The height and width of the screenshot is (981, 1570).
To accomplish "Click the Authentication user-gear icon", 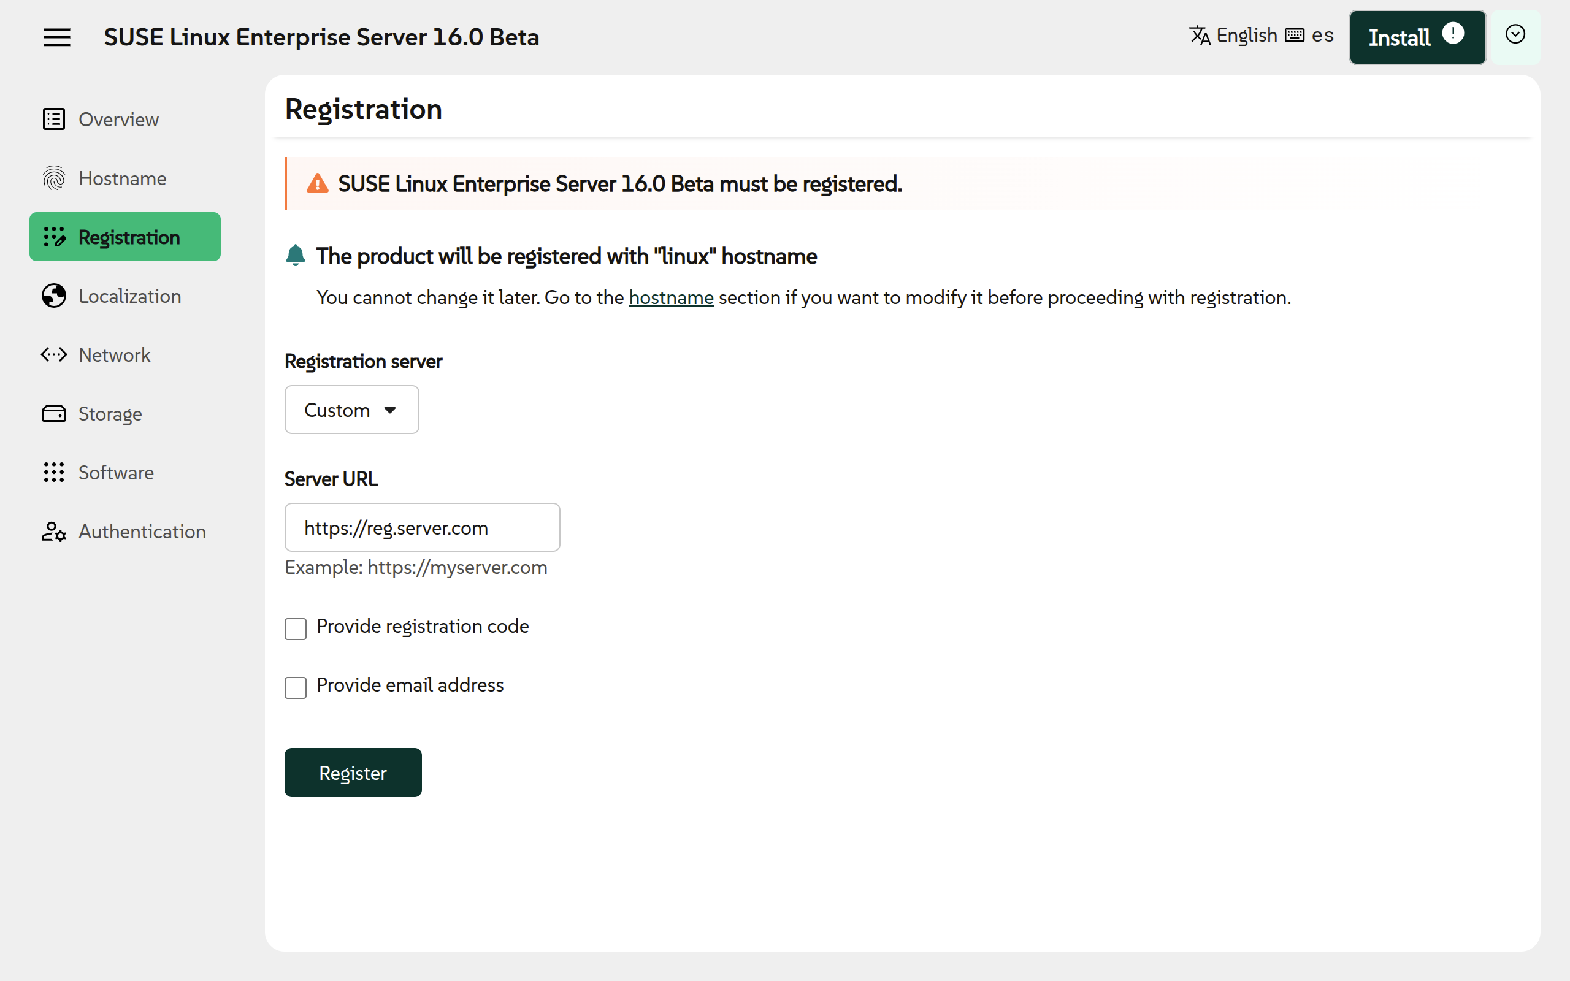I will [x=54, y=532].
